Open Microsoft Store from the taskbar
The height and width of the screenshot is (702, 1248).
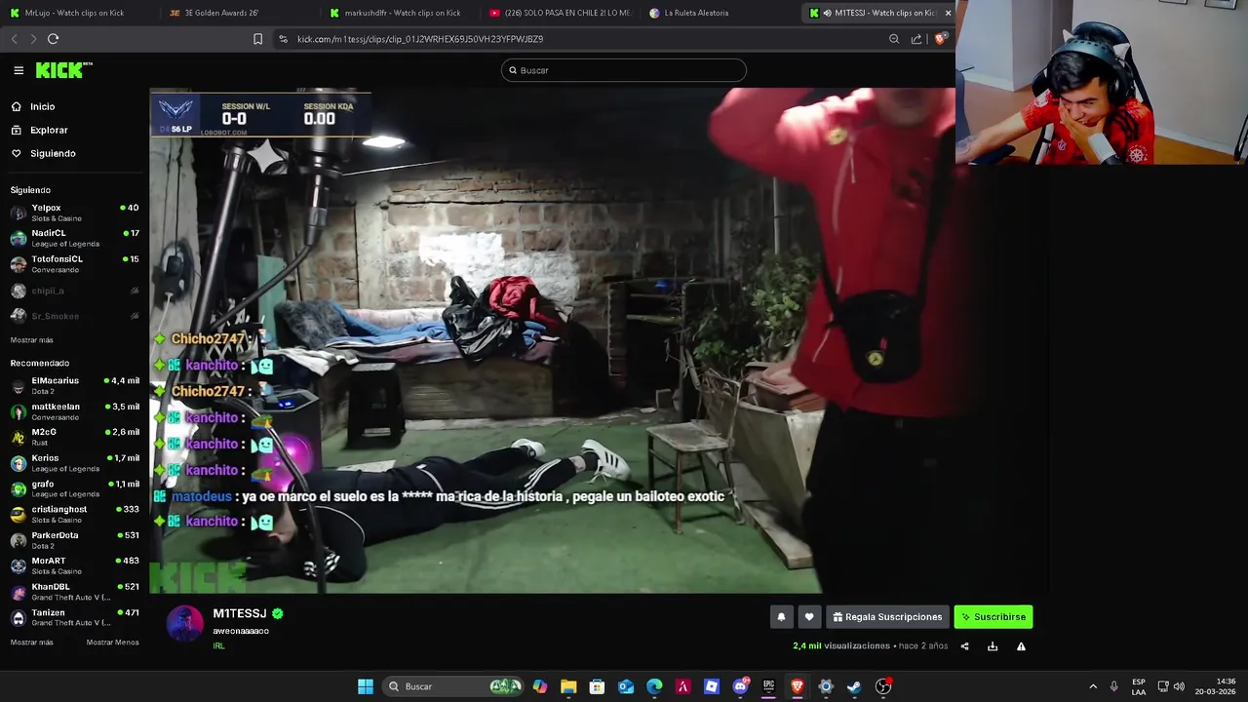597,686
